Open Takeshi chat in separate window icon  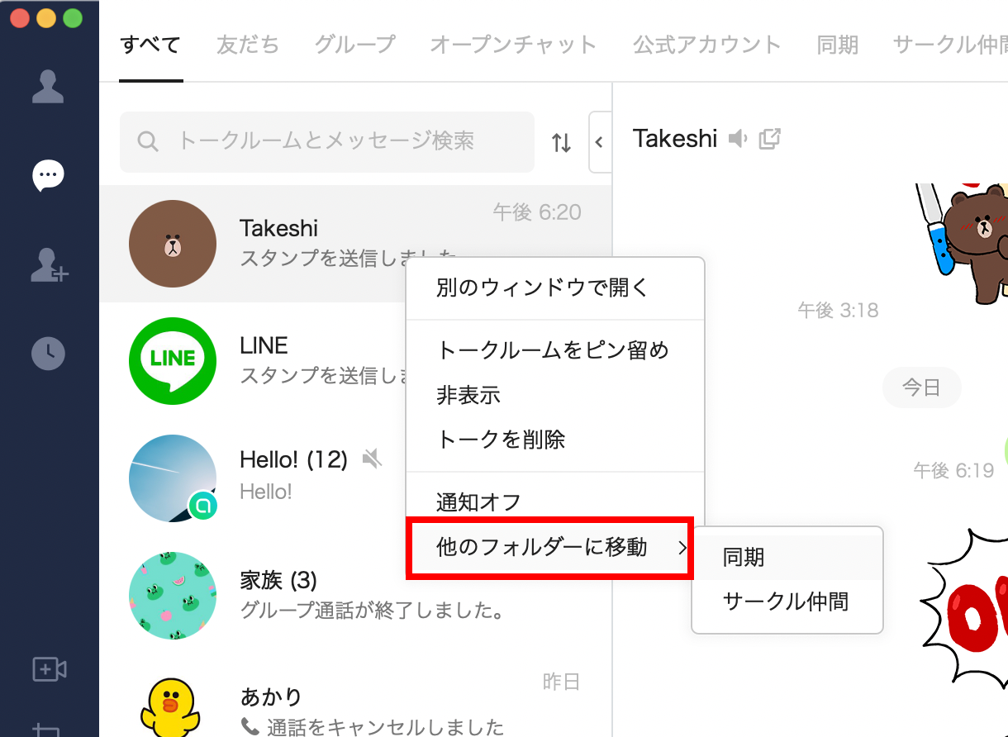pos(769,139)
